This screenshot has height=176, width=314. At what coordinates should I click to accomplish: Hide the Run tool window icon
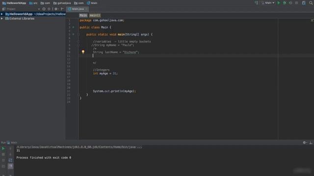click(311, 142)
